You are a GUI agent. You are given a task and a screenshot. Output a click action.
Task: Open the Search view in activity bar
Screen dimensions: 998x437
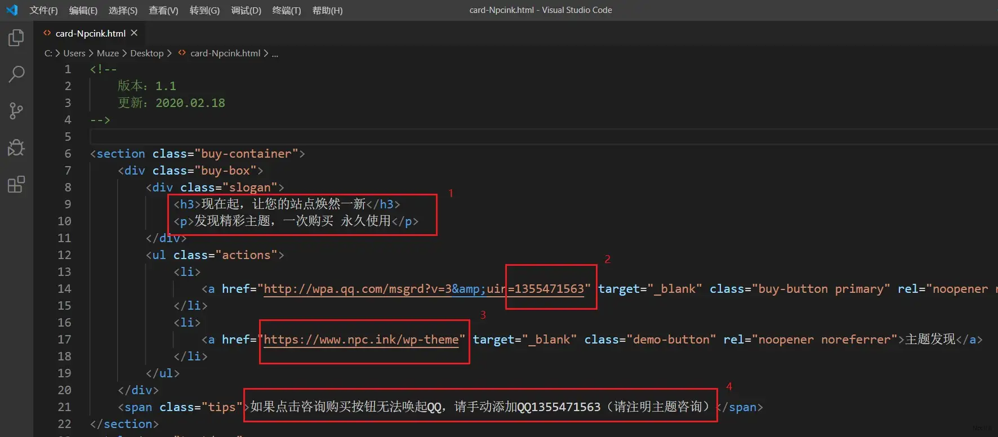tap(16, 74)
